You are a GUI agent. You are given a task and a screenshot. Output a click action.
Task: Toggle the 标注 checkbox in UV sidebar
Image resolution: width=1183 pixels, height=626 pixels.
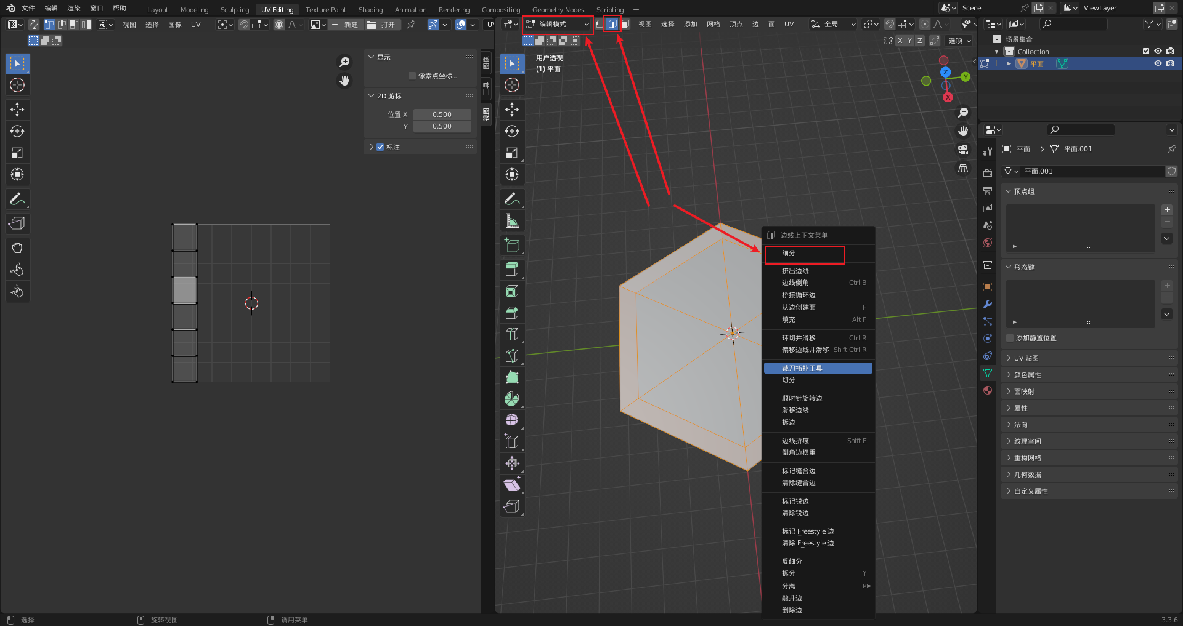[380, 147]
